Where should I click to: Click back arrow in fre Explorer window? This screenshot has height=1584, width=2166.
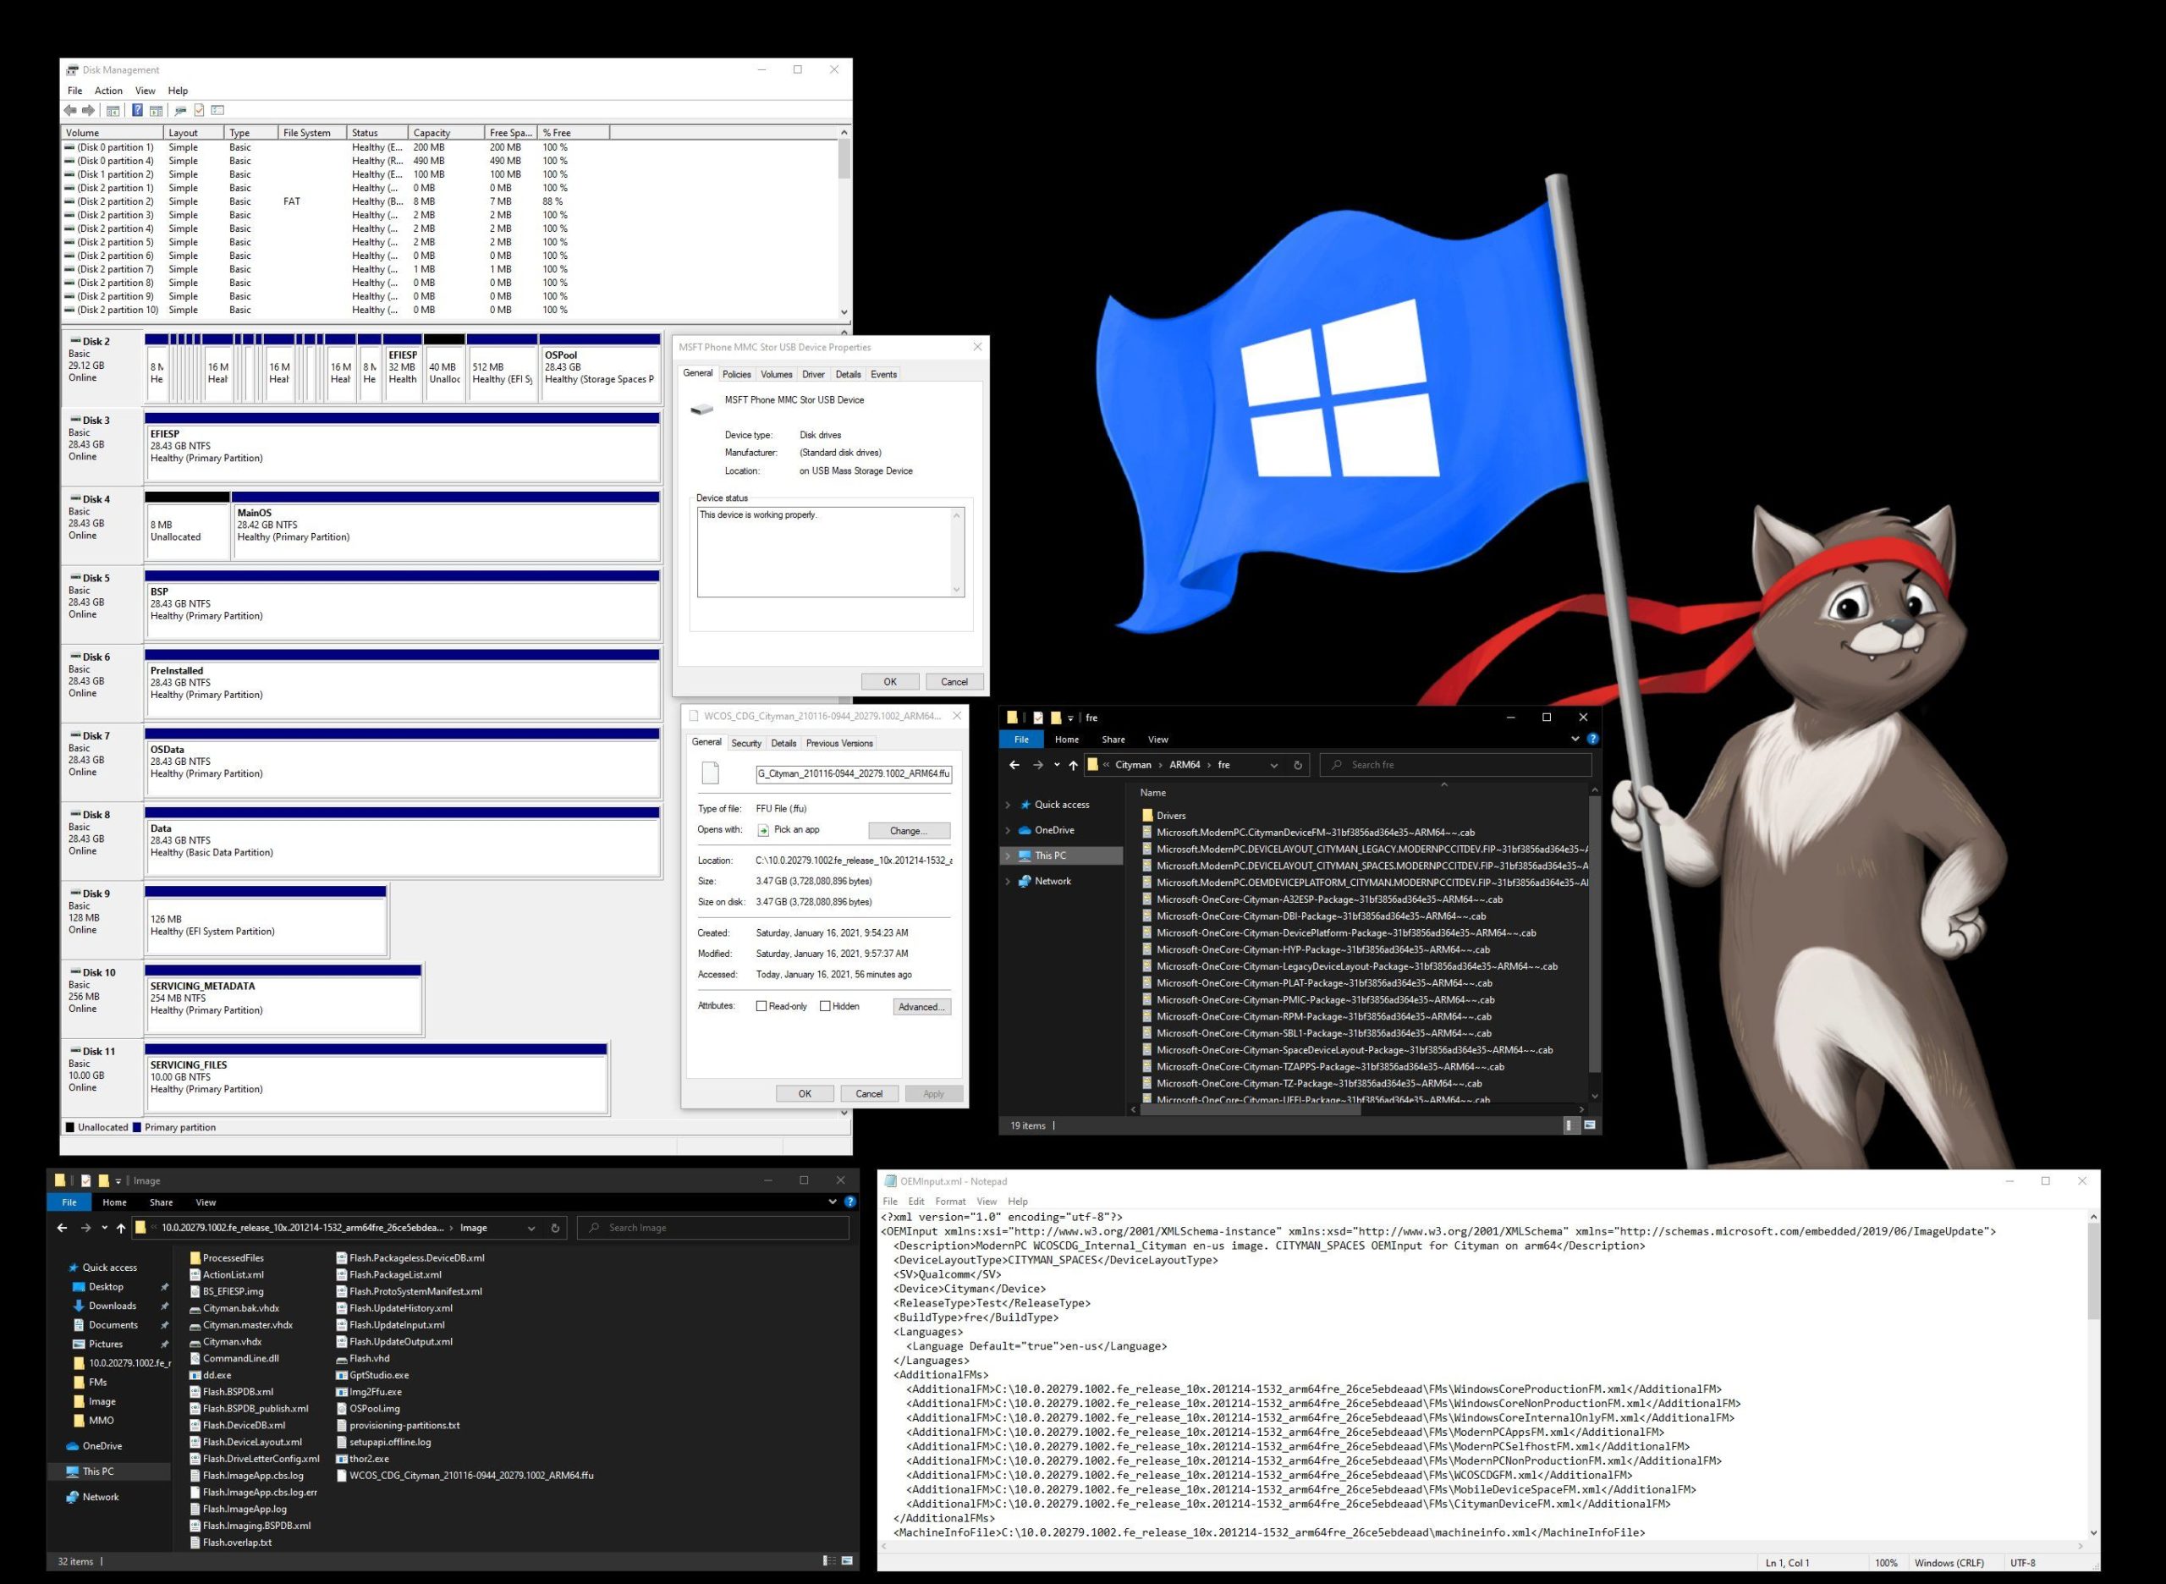1014,765
